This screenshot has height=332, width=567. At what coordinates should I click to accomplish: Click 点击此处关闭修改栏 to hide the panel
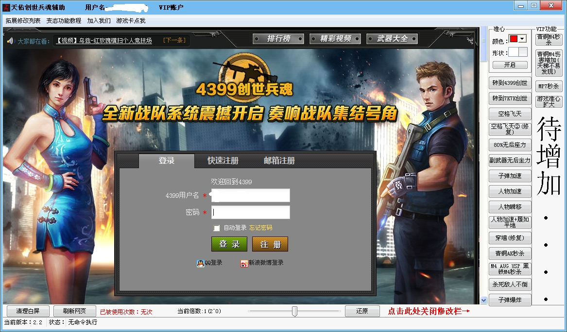click(429, 311)
